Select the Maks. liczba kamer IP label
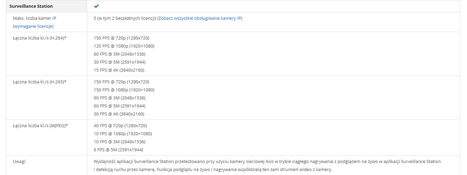This screenshot has height=175, width=467. tap(32, 18)
